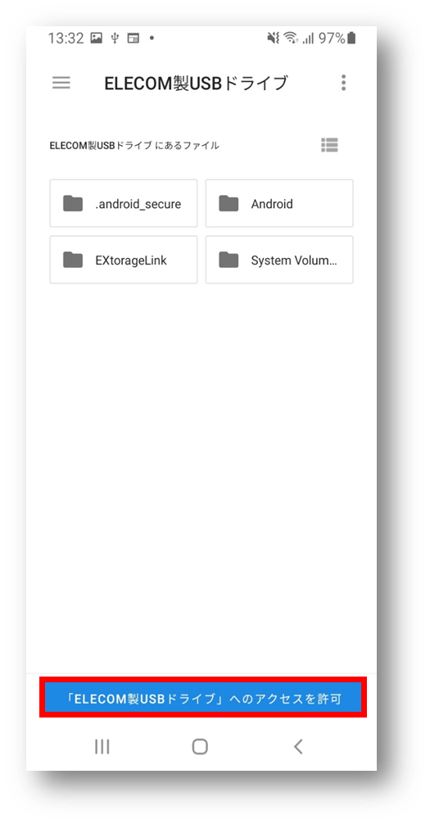The width and height of the screenshot is (430, 824).
Task: Open the EXtorageLink folder
Action: click(124, 260)
